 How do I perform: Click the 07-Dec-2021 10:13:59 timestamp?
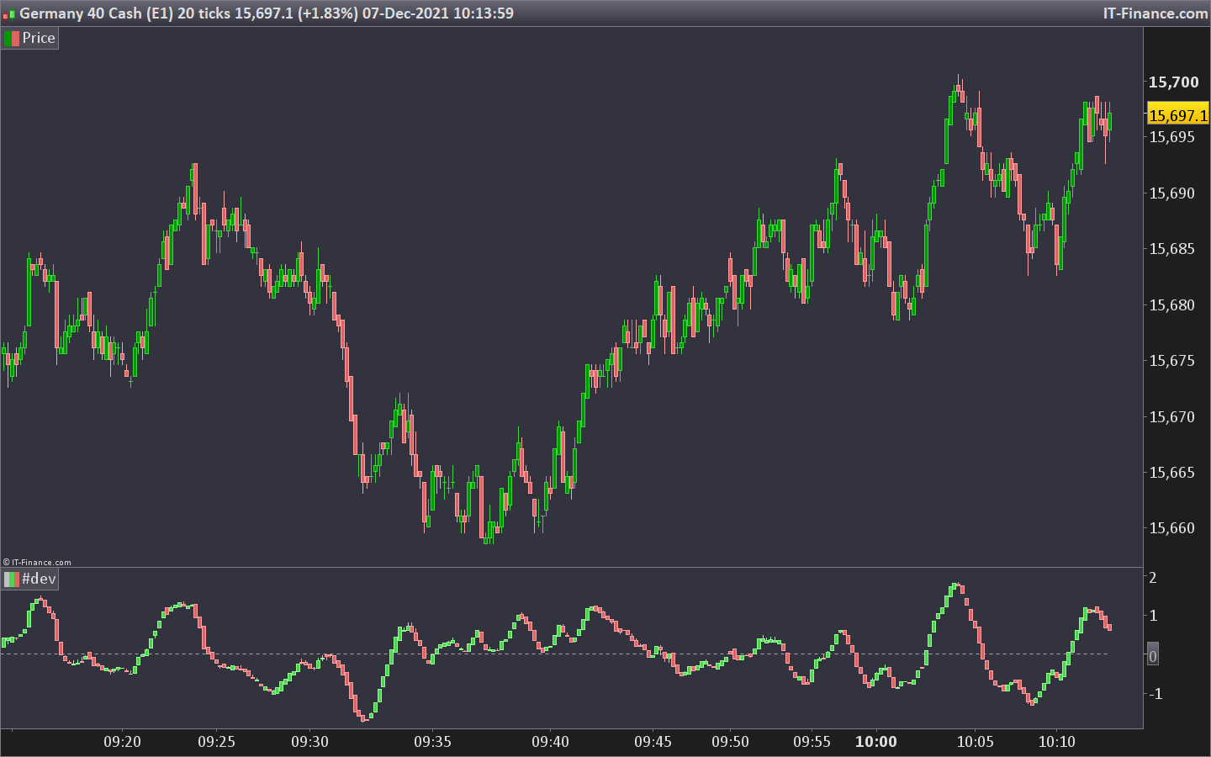[438, 13]
